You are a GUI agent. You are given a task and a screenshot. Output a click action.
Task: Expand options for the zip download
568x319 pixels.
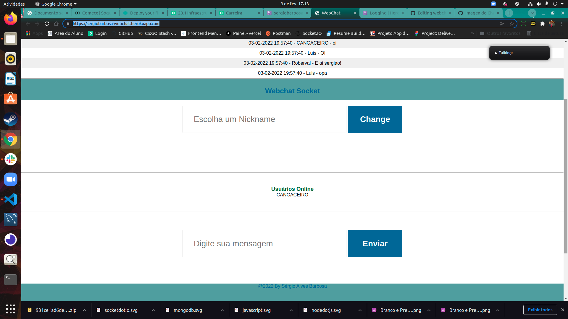84,310
